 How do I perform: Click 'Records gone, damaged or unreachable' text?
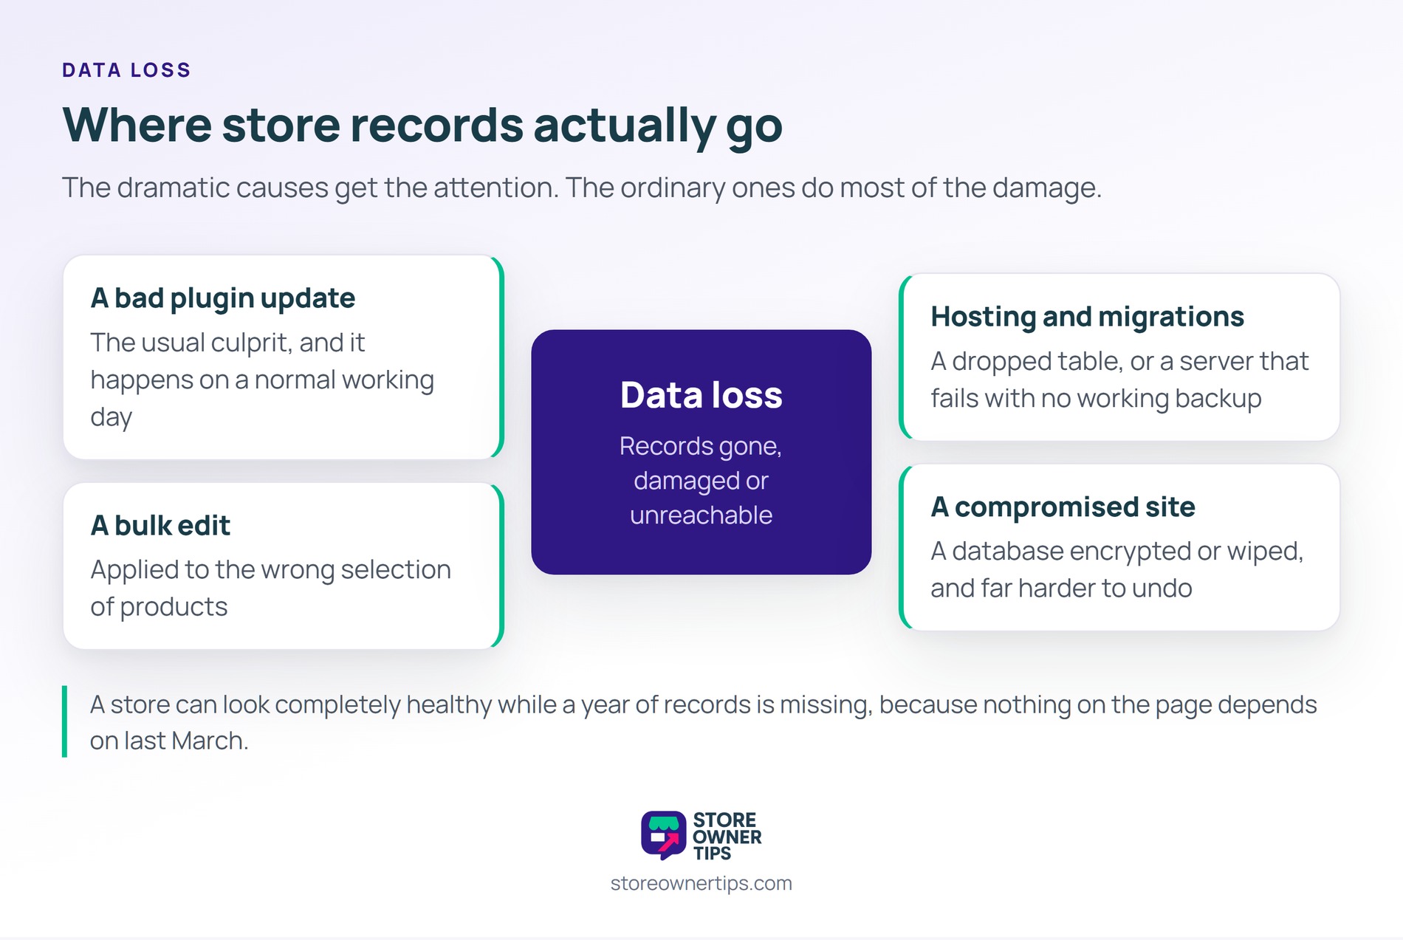point(701,481)
